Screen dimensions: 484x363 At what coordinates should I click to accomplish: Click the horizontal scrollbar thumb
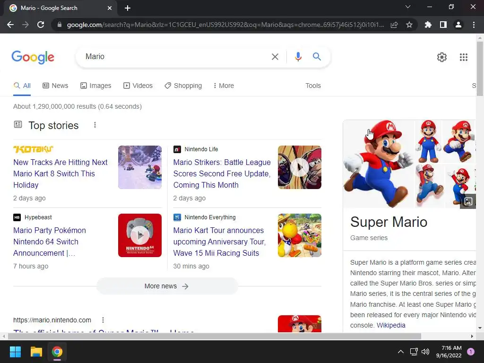point(215,336)
